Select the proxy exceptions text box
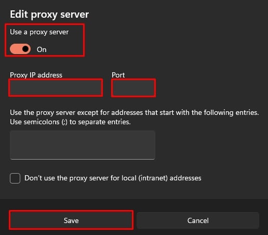This screenshot has height=235, width=268. [83, 145]
